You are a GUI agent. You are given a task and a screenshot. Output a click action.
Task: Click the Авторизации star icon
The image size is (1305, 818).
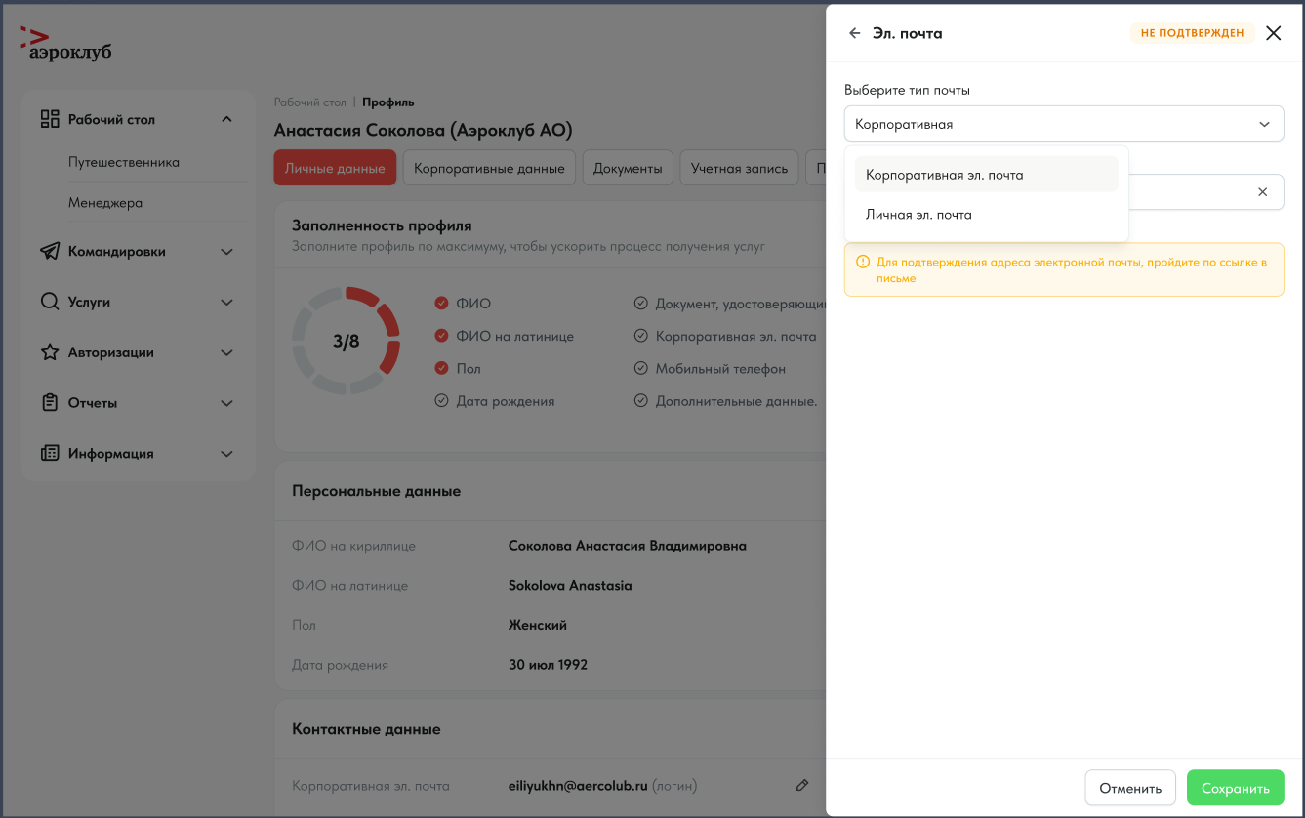[50, 352]
